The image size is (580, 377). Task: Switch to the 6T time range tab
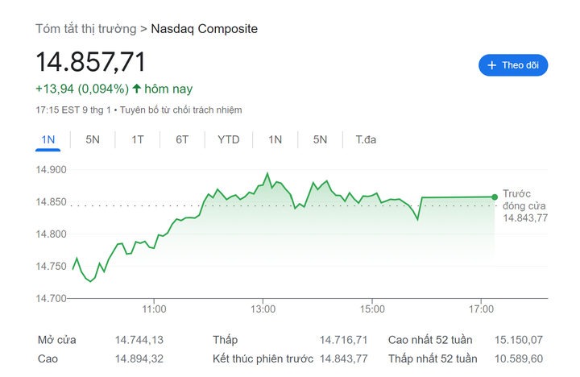(x=182, y=139)
